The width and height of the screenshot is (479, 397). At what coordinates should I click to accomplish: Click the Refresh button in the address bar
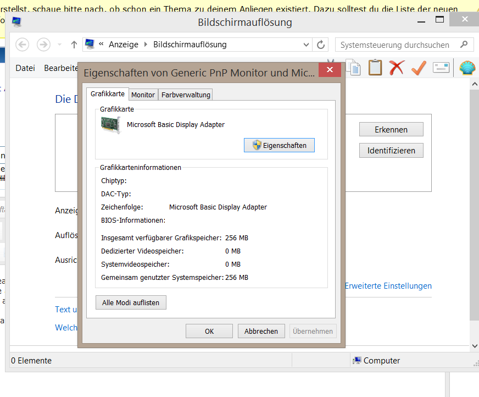pyautogui.click(x=320, y=45)
